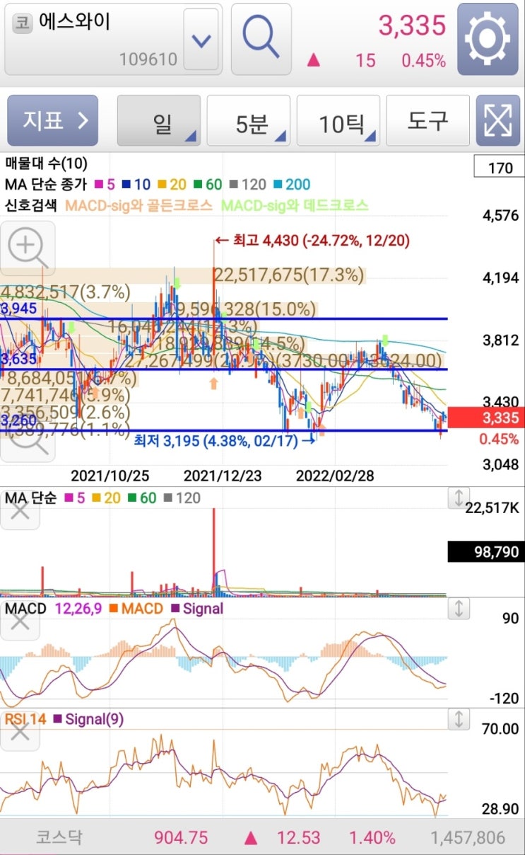Screen dimensions: 525x855
Task: Tap the 최저 3,195 low marker
Action: pyautogui.click(x=224, y=440)
